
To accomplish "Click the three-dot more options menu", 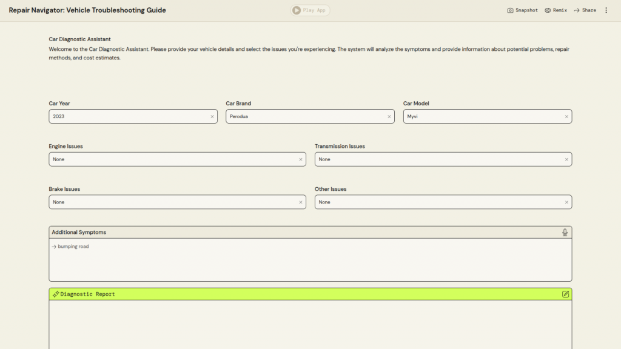I will point(606,10).
